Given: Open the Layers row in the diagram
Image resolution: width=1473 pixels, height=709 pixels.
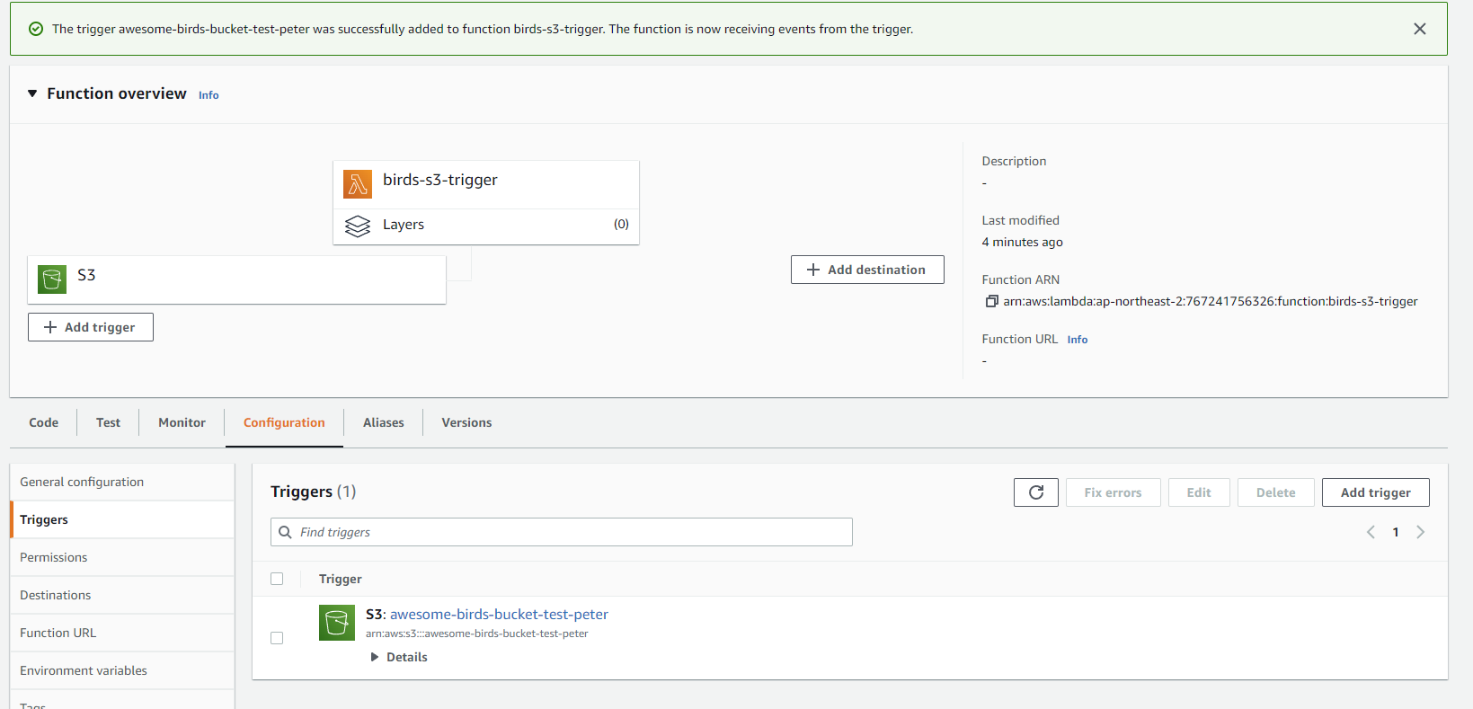Looking at the screenshot, I should point(486,226).
